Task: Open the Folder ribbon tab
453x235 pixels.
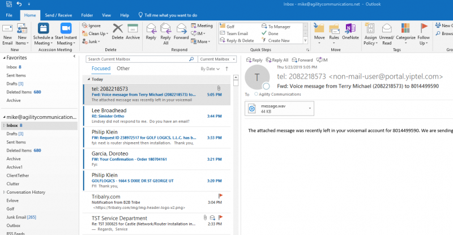Action: (x=87, y=15)
